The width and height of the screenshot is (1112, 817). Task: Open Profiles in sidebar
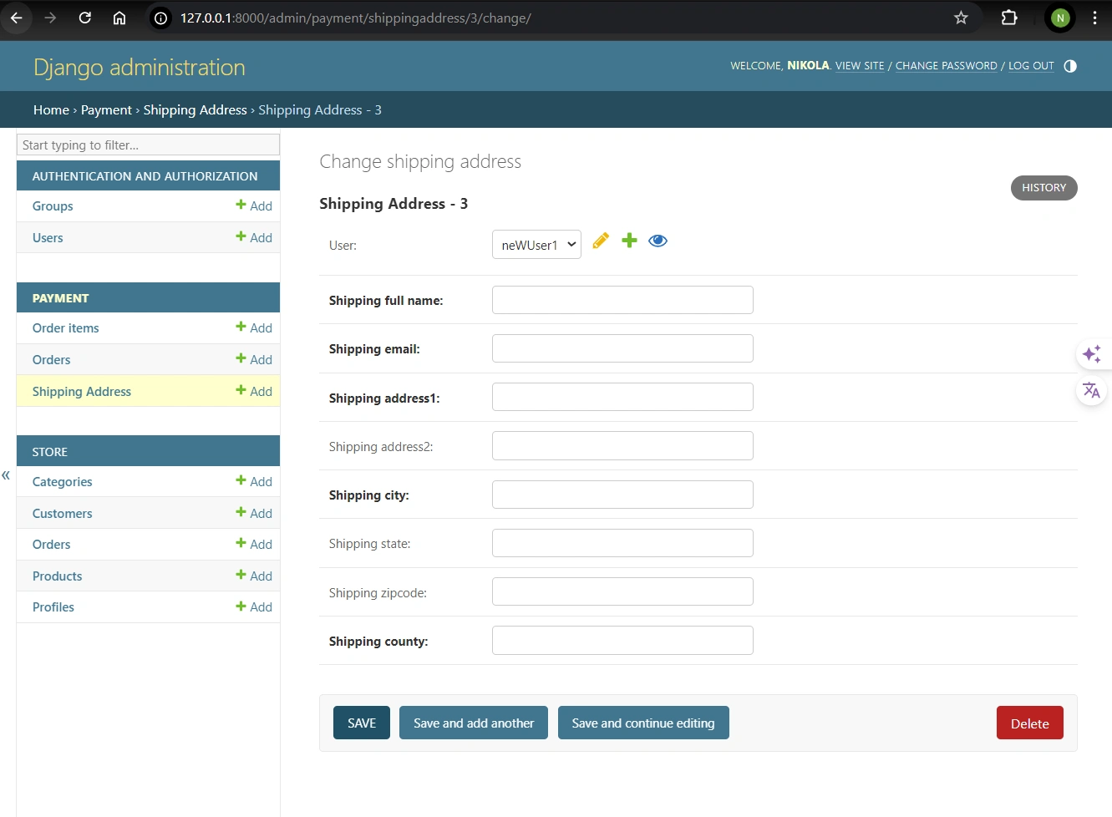click(53, 606)
